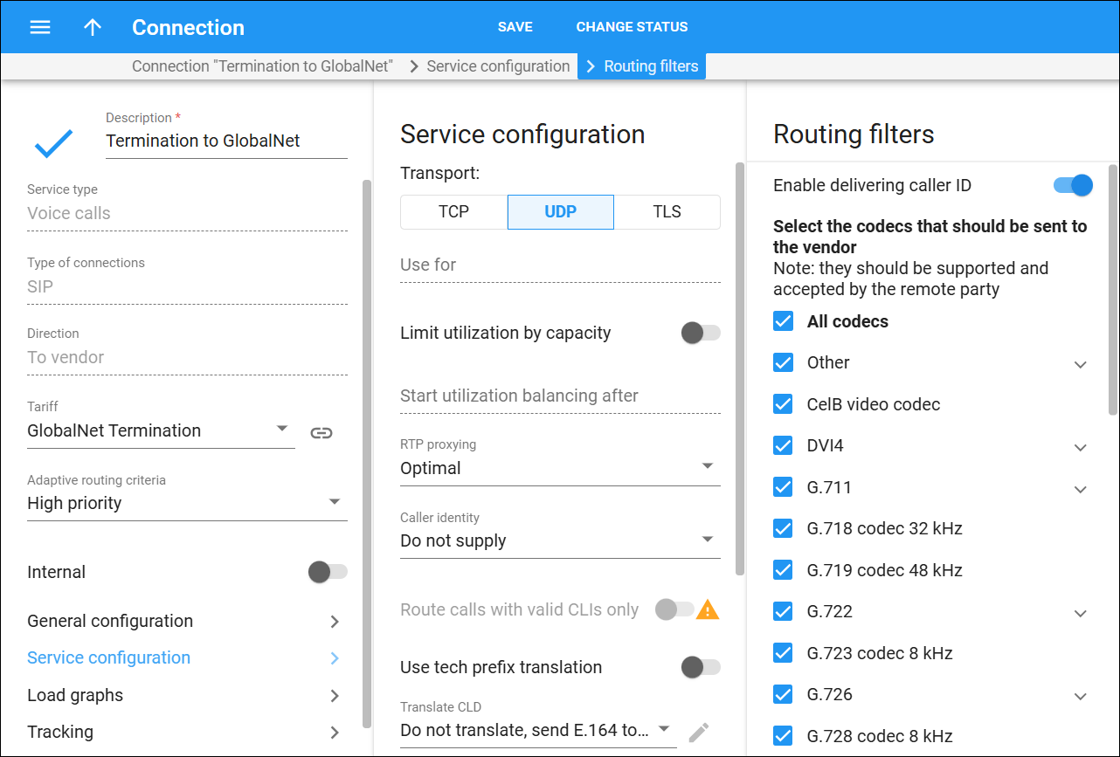Image resolution: width=1120 pixels, height=757 pixels.
Task: Click the blue checkmark status icon
Action: pos(53,142)
